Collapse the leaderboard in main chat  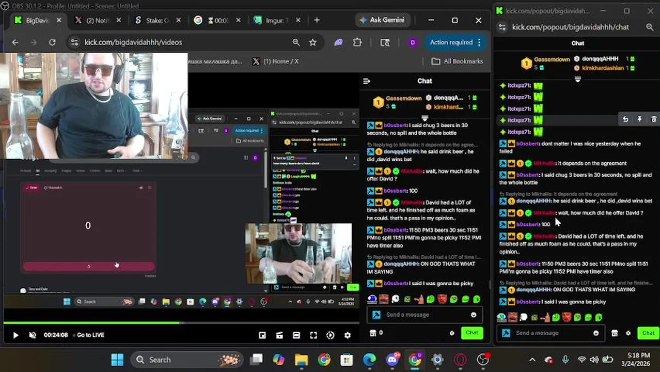(x=425, y=118)
